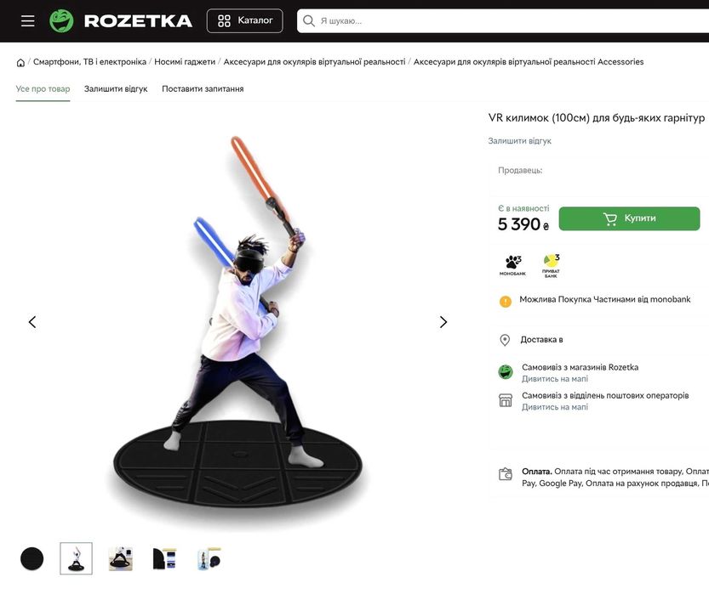This screenshot has height=594, width=709.
Task: Click the postal operator pickup icon
Action: [x=506, y=400]
